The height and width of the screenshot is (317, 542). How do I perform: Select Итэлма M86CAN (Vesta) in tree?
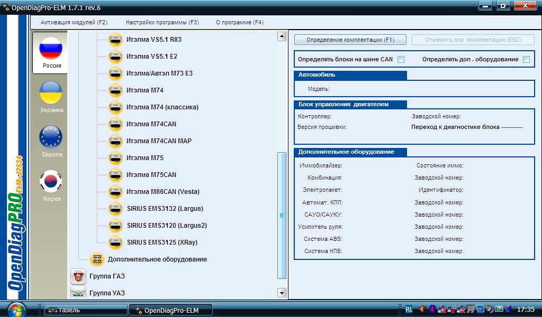(x=163, y=192)
